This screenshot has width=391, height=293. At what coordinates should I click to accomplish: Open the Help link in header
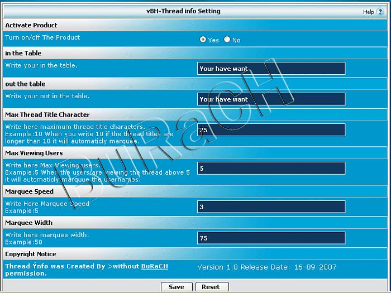(368, 12)
